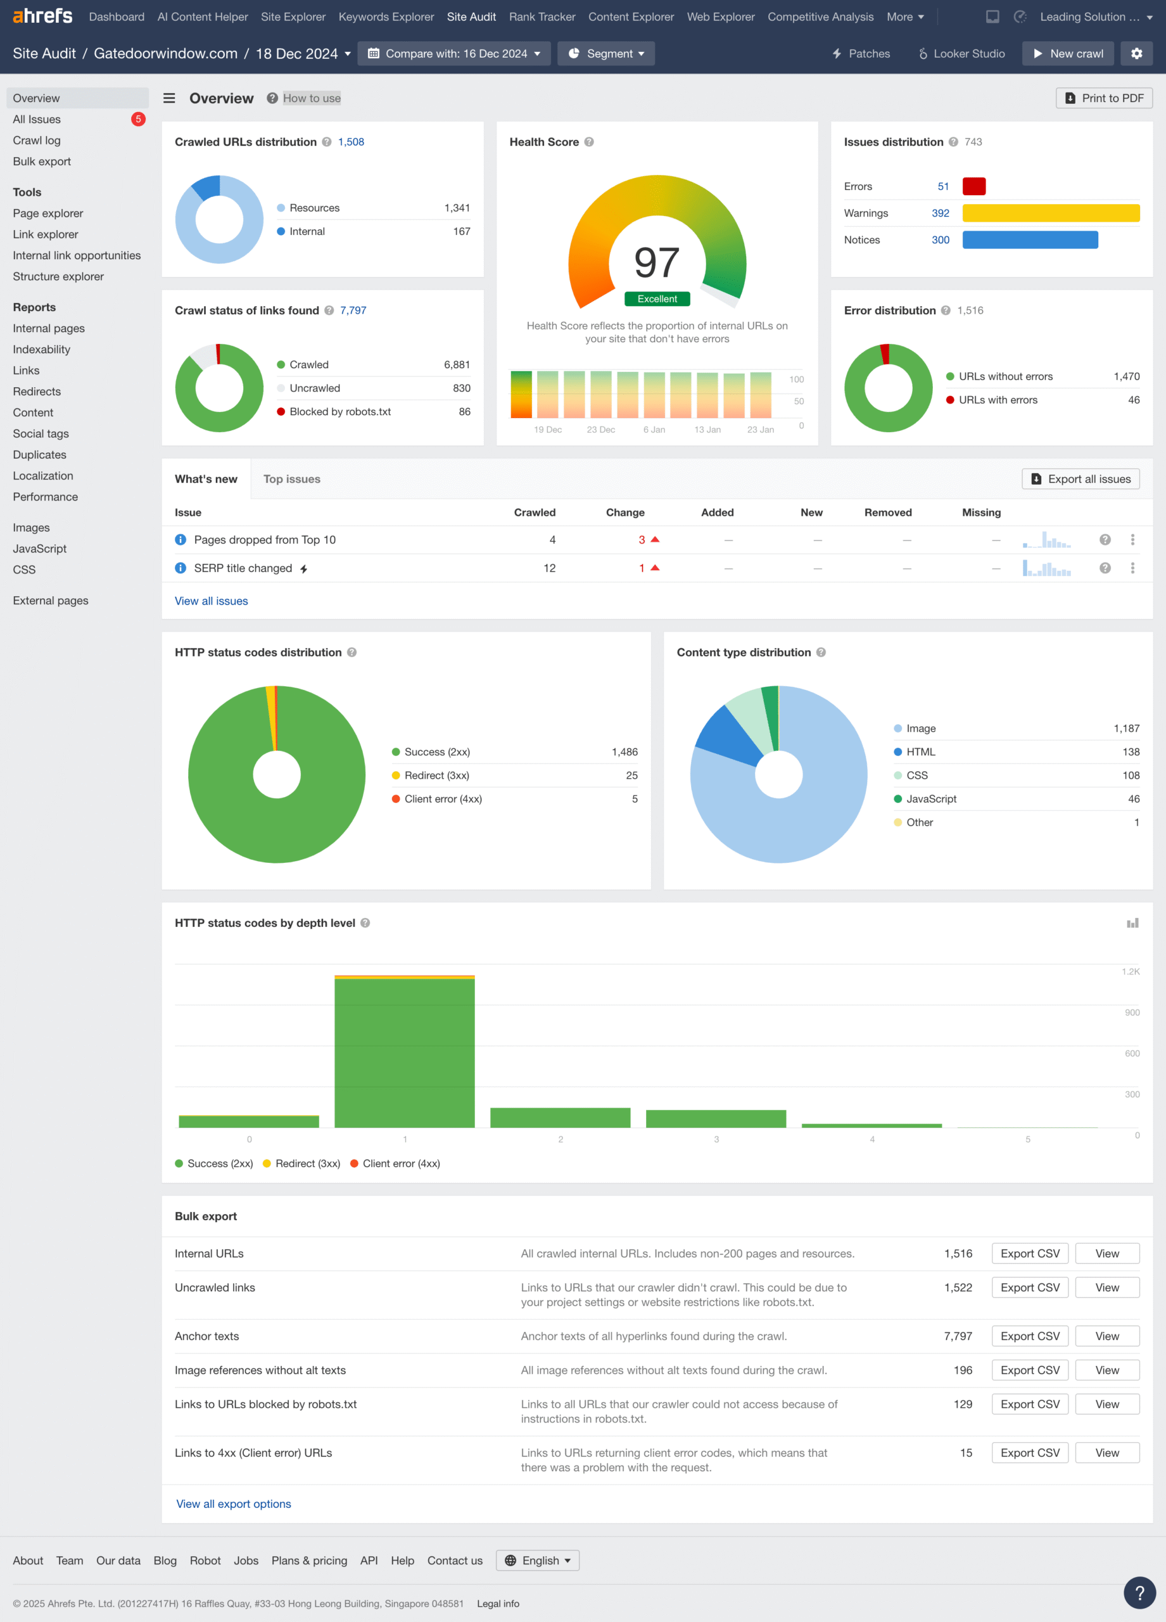The image size is (1166, 1622).
Task: Toggle Redirect (3xx) series in depth chart legend
Action: (301, 1163)
